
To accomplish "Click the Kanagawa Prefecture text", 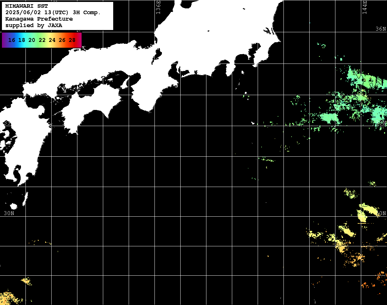I will click(39, 19).
